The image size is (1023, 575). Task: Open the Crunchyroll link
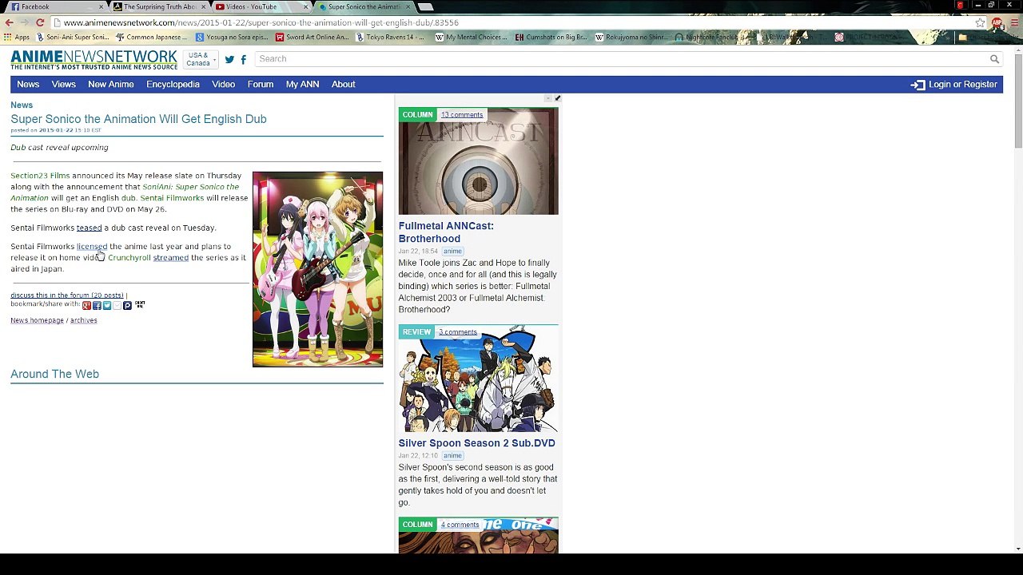point(129,258)
